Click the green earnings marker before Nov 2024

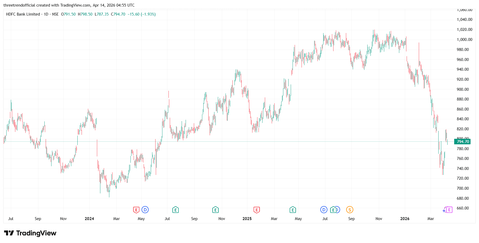point(215,210)
